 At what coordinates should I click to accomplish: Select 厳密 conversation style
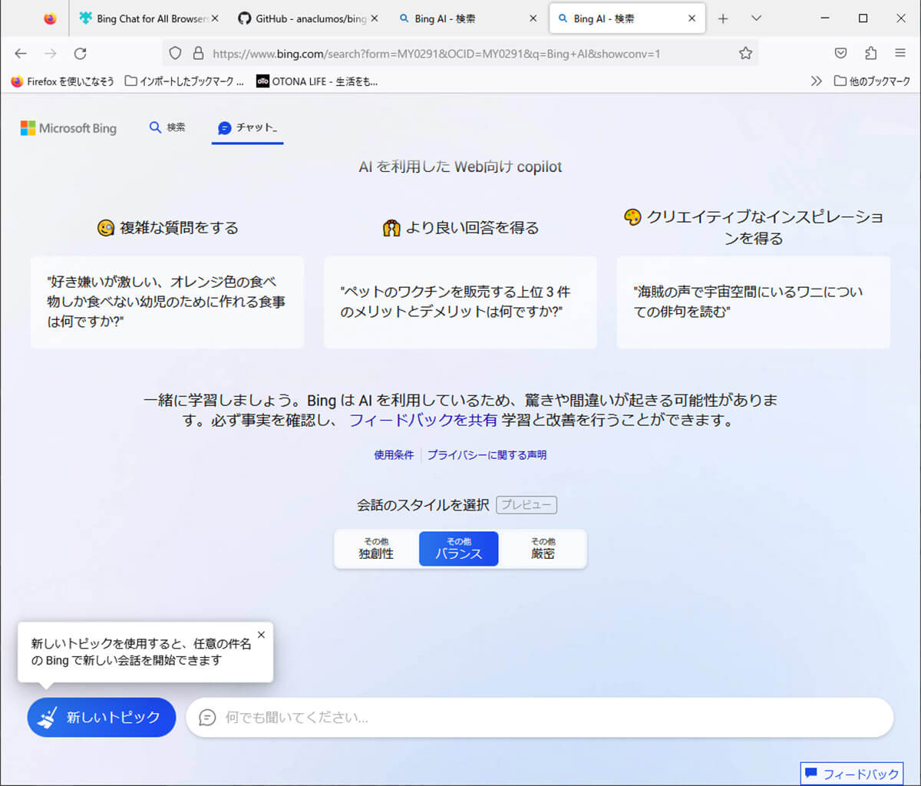[543, 549]
